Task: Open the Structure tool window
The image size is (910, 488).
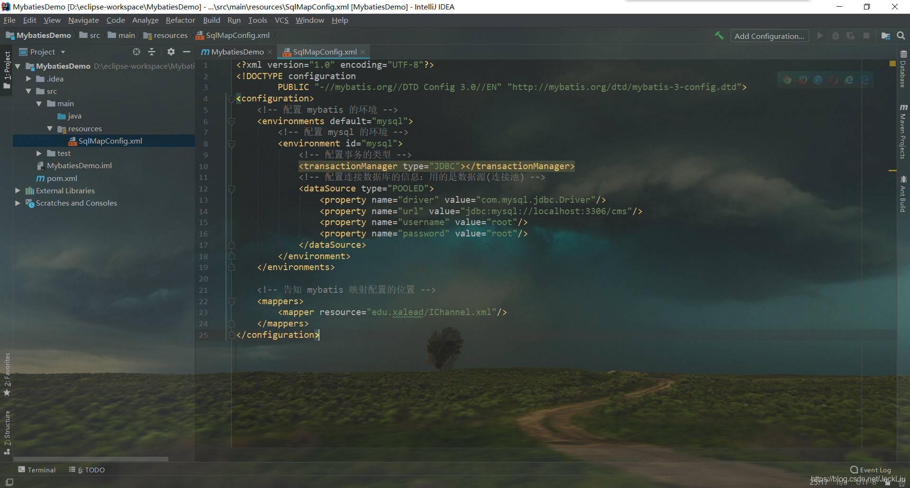Action: [7, 432]
